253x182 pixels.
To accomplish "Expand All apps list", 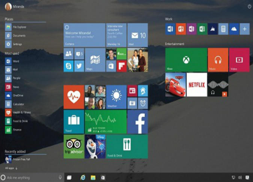I will [x=11, y=168].
